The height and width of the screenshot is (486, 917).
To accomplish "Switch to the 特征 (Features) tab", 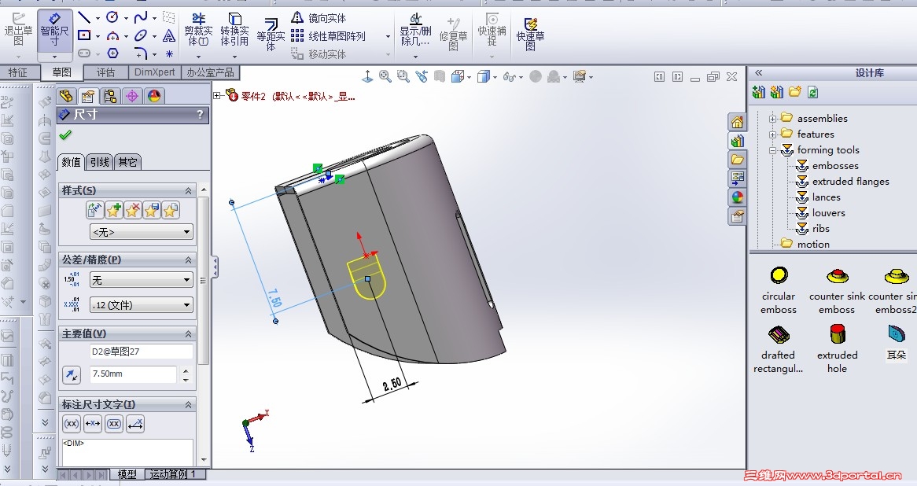I will (17, 72).
